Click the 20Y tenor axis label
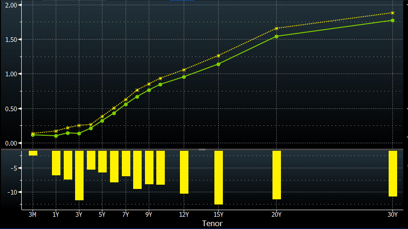The height and width of the screenshot is (229, 408). point(276,214)
